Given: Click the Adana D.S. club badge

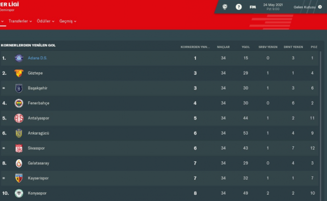Looking at the screenshot, I should [x=19, y=58].
